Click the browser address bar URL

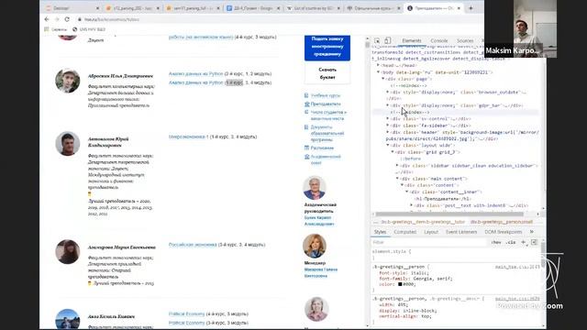(112, 19)
